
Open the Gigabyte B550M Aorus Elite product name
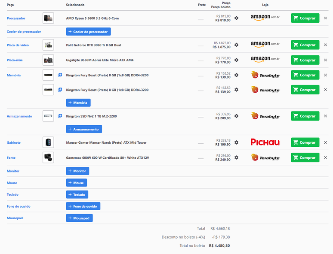tap(99, 60)
